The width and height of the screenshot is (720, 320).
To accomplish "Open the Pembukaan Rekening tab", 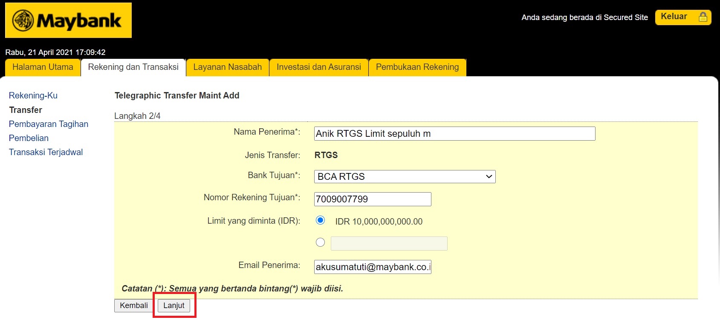I will (x=417, y=67).
